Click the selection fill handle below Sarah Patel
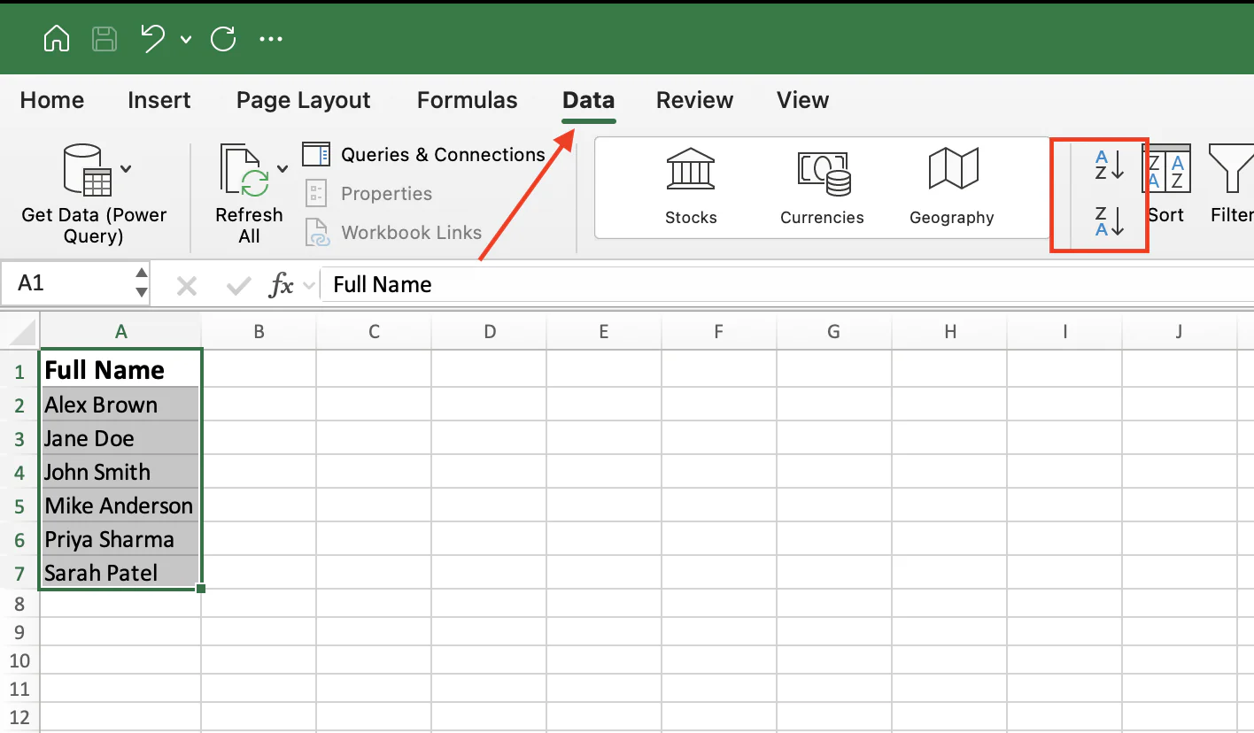 (x=202, y=589)
